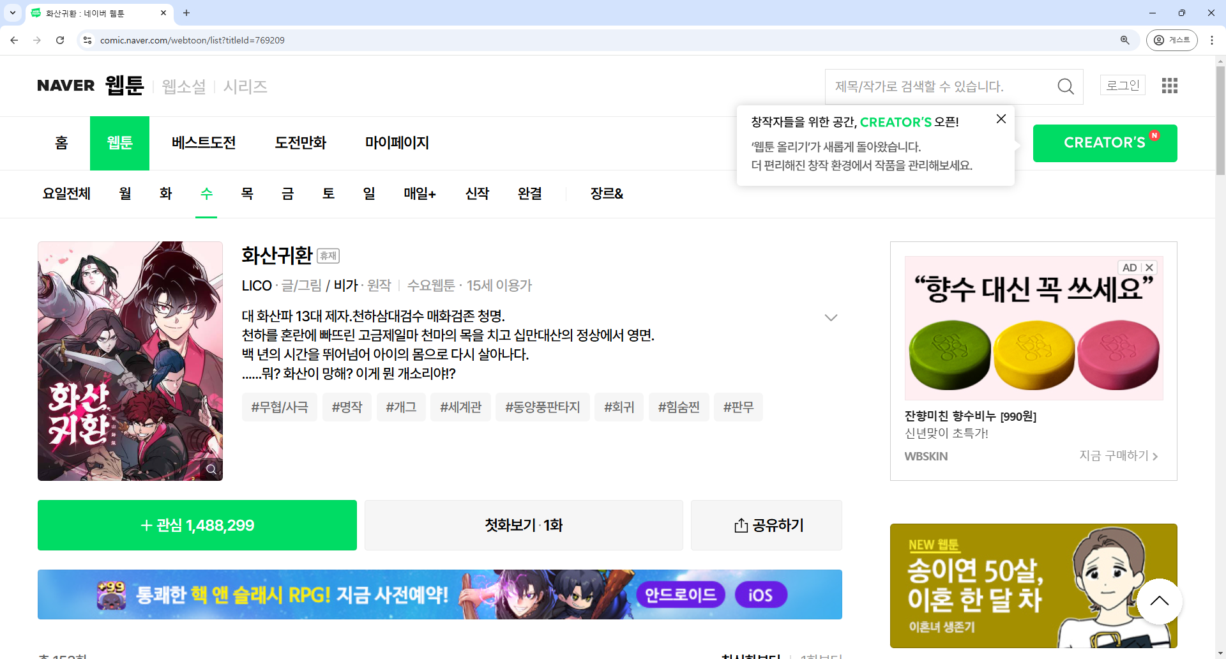Click 안드로이드 button on RPG banner

[x=681, y=595]
